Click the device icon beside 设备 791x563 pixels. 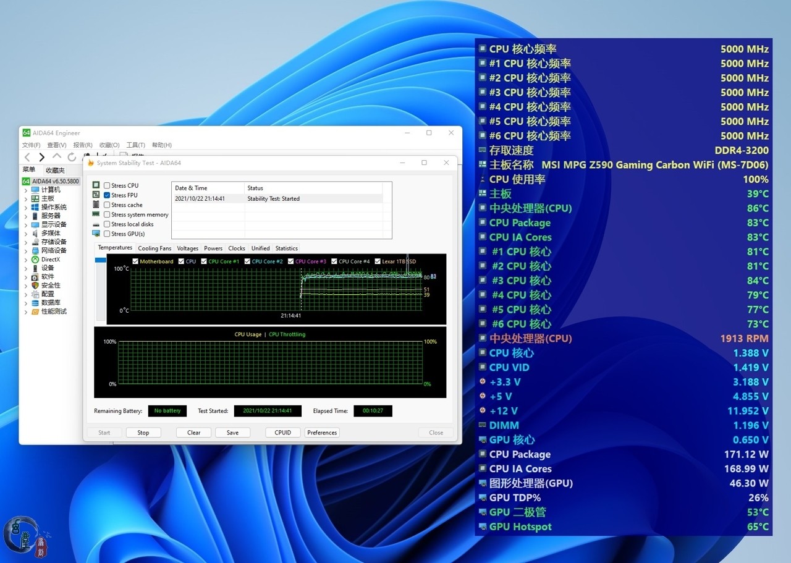point(35,268)
